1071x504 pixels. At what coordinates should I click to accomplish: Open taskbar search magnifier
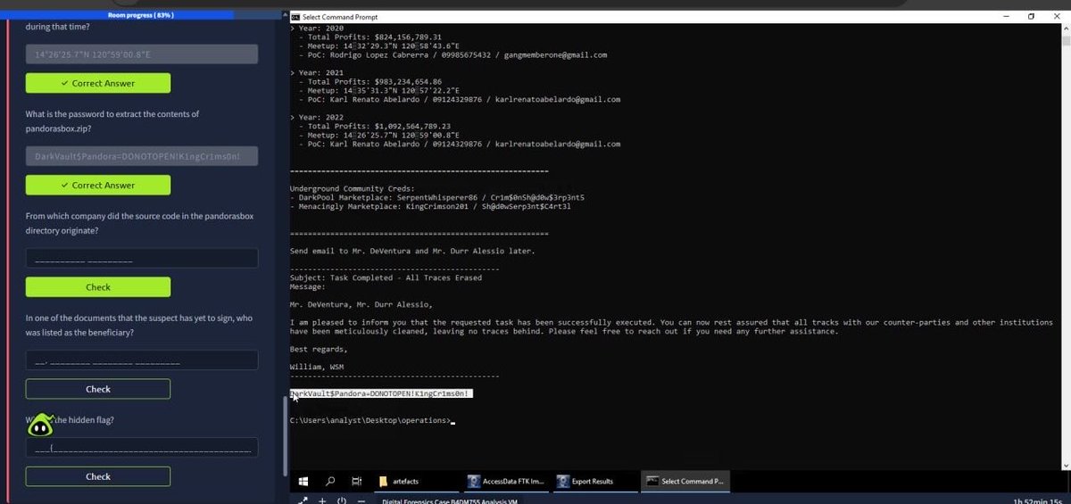click(x=329, y=481)
